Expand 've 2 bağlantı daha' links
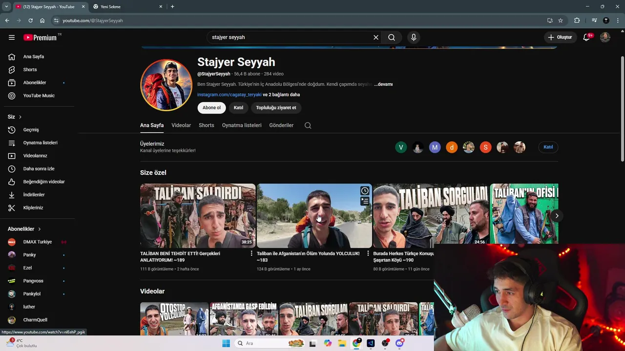The height and width of the screenshot is (351, 625). [x=281, y=95]
